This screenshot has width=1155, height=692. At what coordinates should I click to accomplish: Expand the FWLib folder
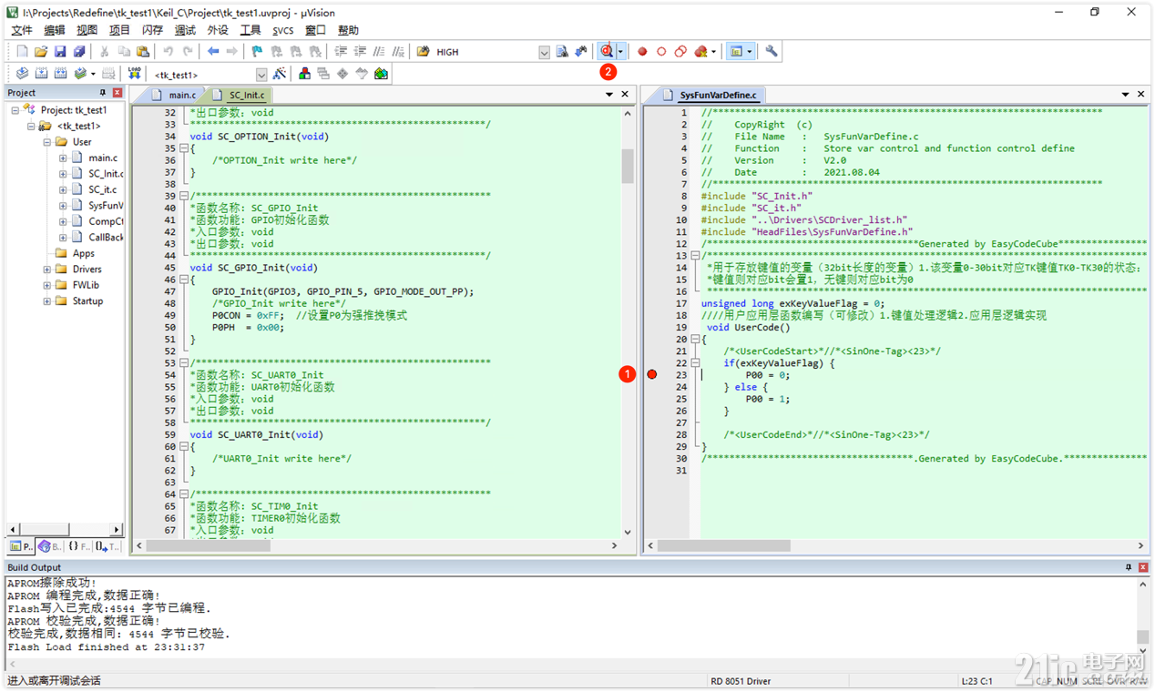pos(47,285)
